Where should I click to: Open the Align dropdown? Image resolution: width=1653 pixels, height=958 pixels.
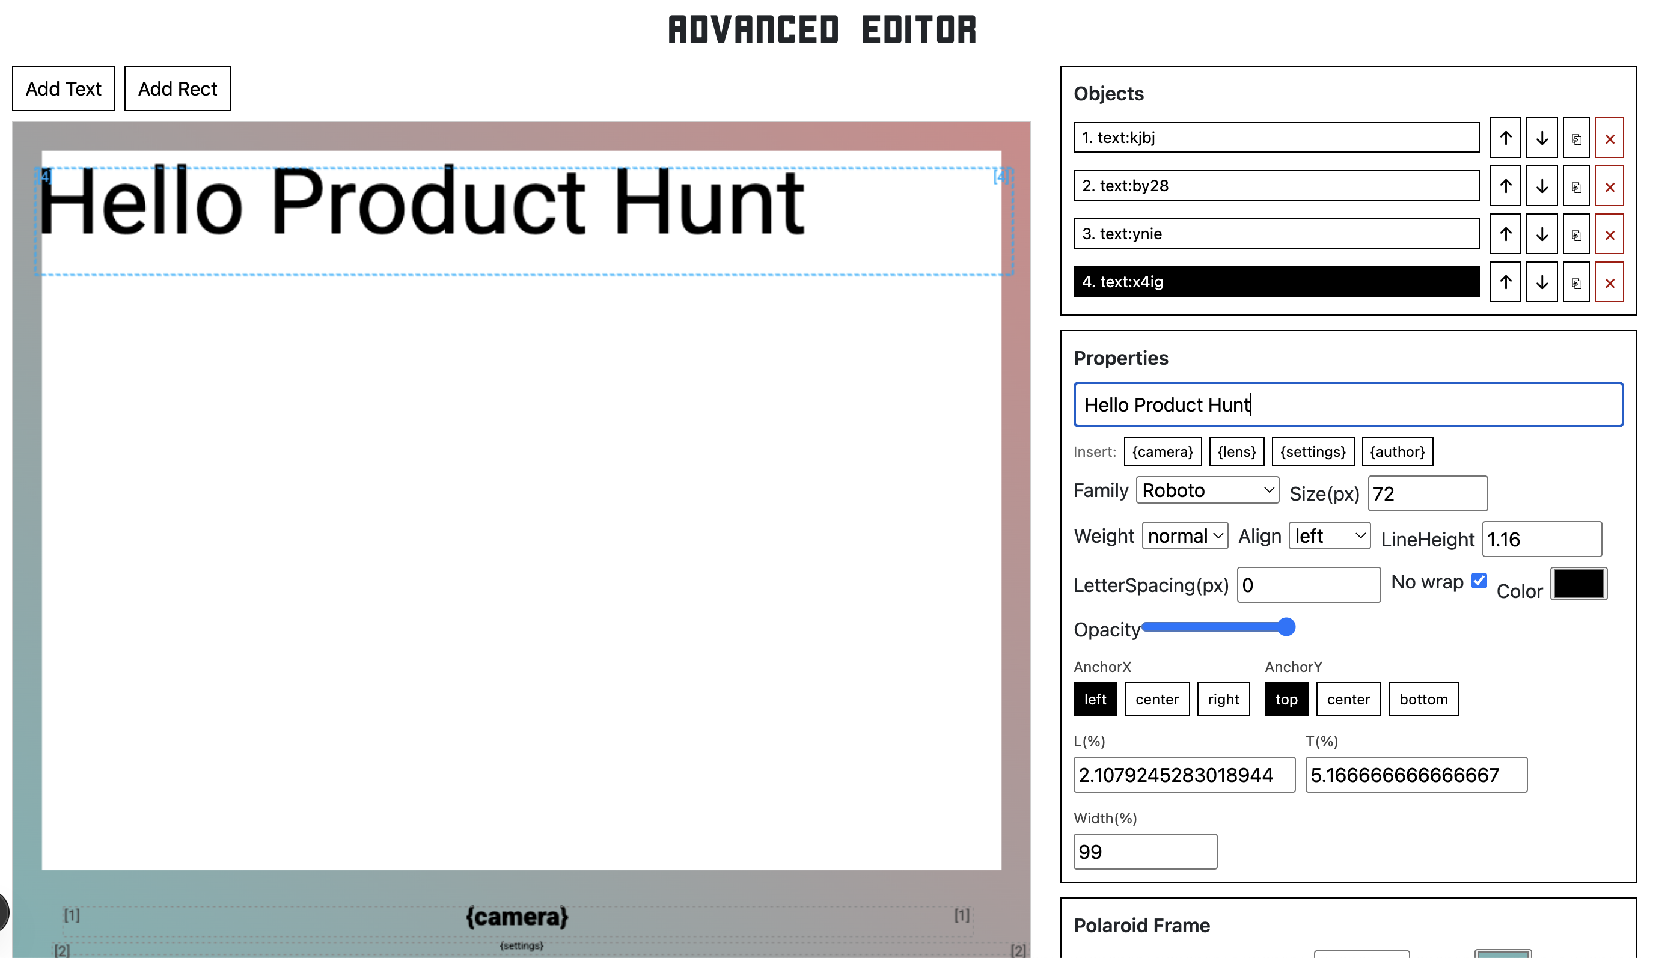click(x=1330, y=536)
